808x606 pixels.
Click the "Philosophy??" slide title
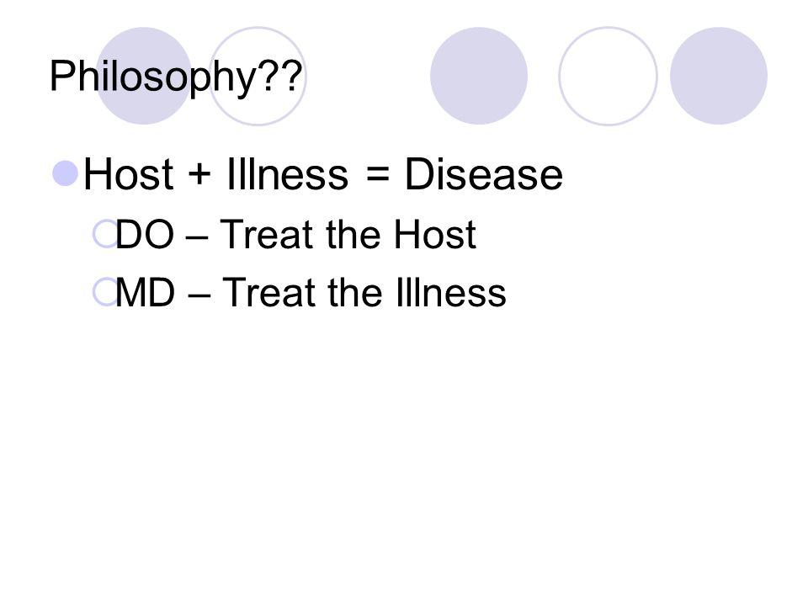tap(176, 77)
